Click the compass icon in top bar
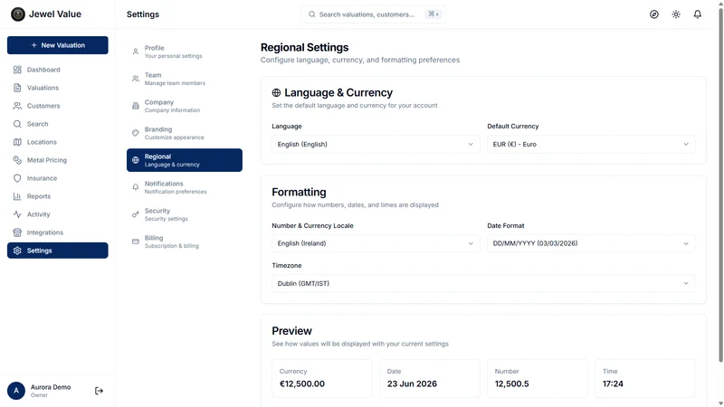 [x=653, y=14]
